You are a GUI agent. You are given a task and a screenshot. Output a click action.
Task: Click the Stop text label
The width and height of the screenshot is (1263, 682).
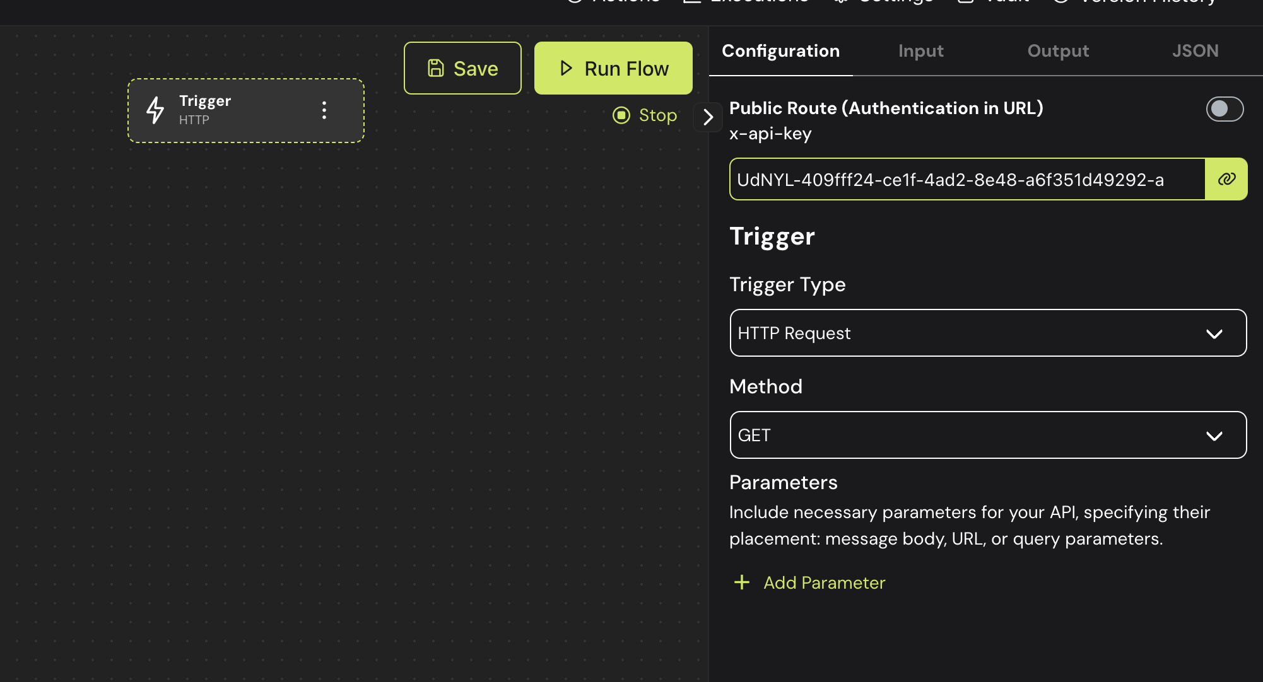(x=657, y=115)
